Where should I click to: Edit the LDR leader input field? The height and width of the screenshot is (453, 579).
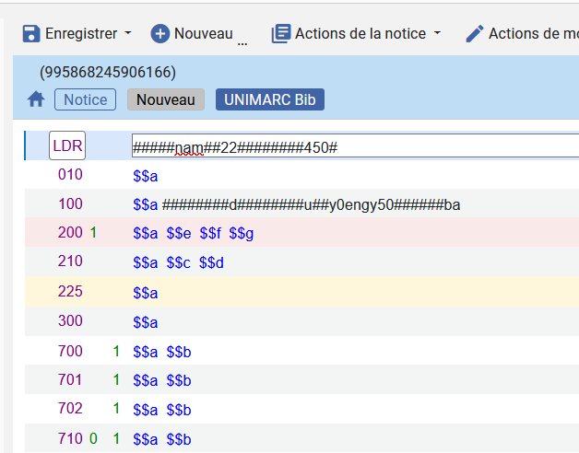355,146
